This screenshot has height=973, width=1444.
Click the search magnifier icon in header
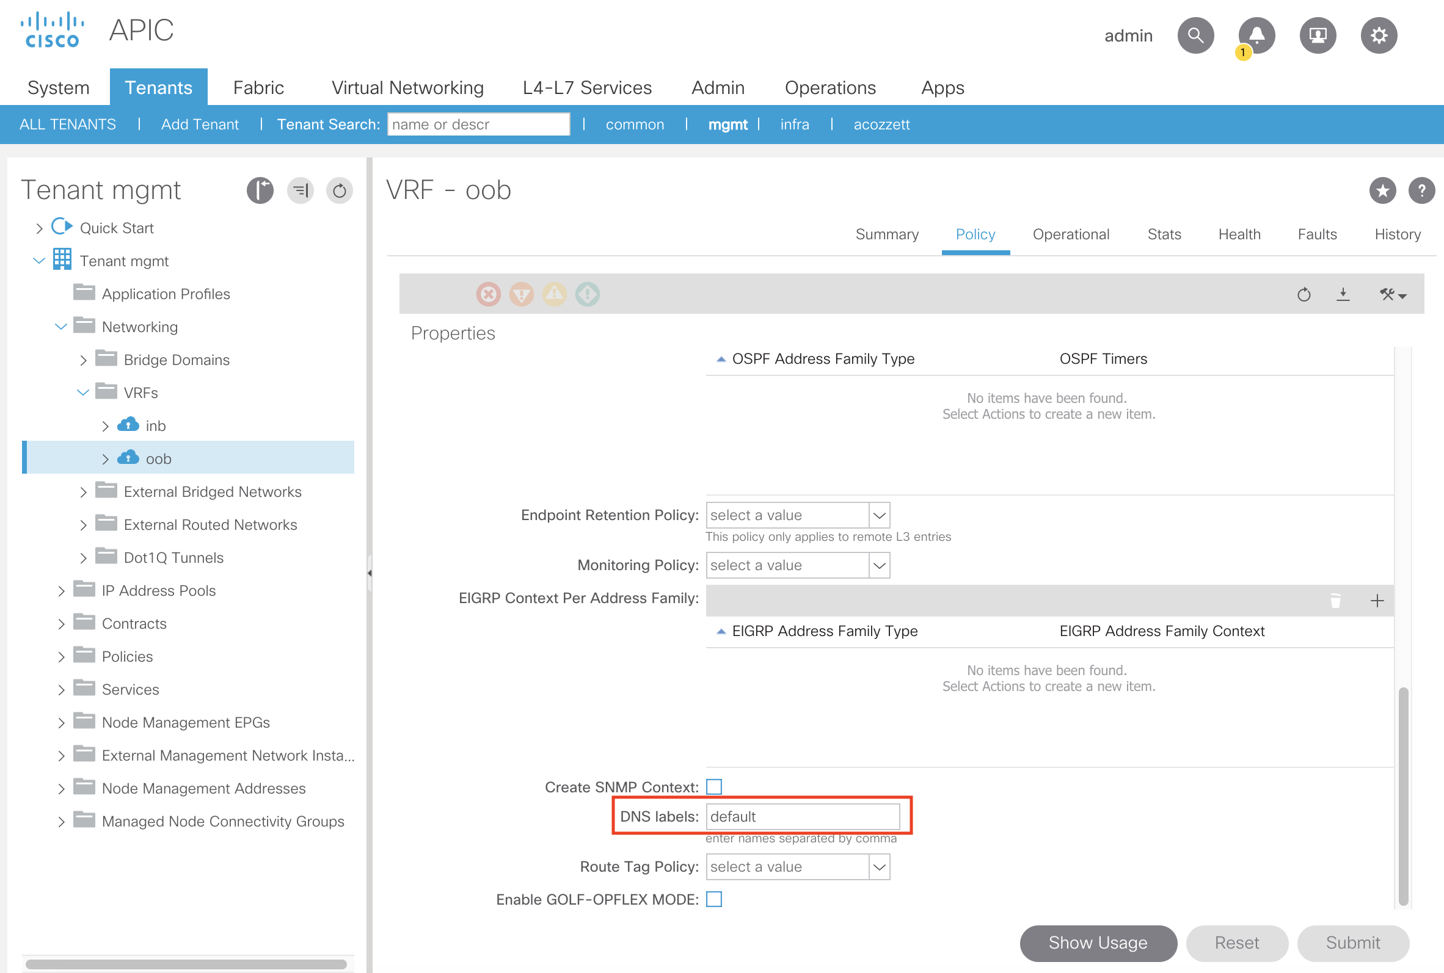(1195, 35)
